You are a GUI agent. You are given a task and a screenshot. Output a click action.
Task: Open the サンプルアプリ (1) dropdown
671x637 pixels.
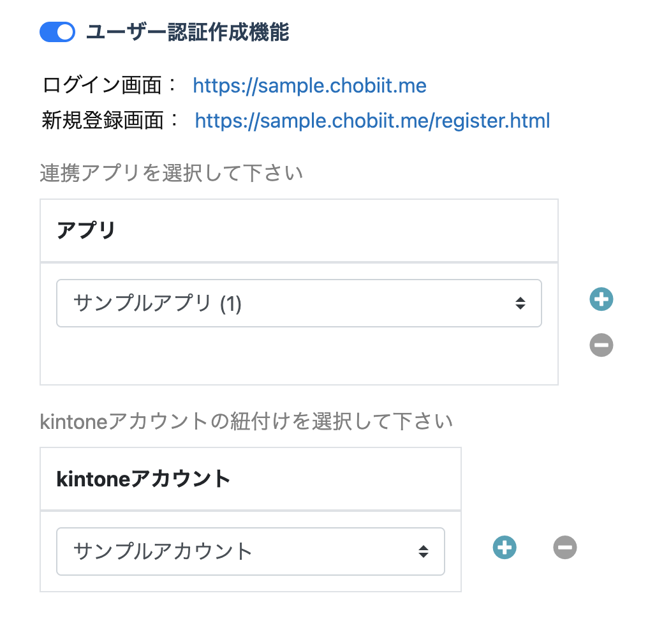point(299,303)
